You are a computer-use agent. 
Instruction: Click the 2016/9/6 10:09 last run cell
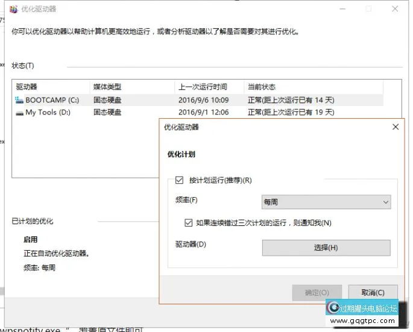(x=204, y=100)
